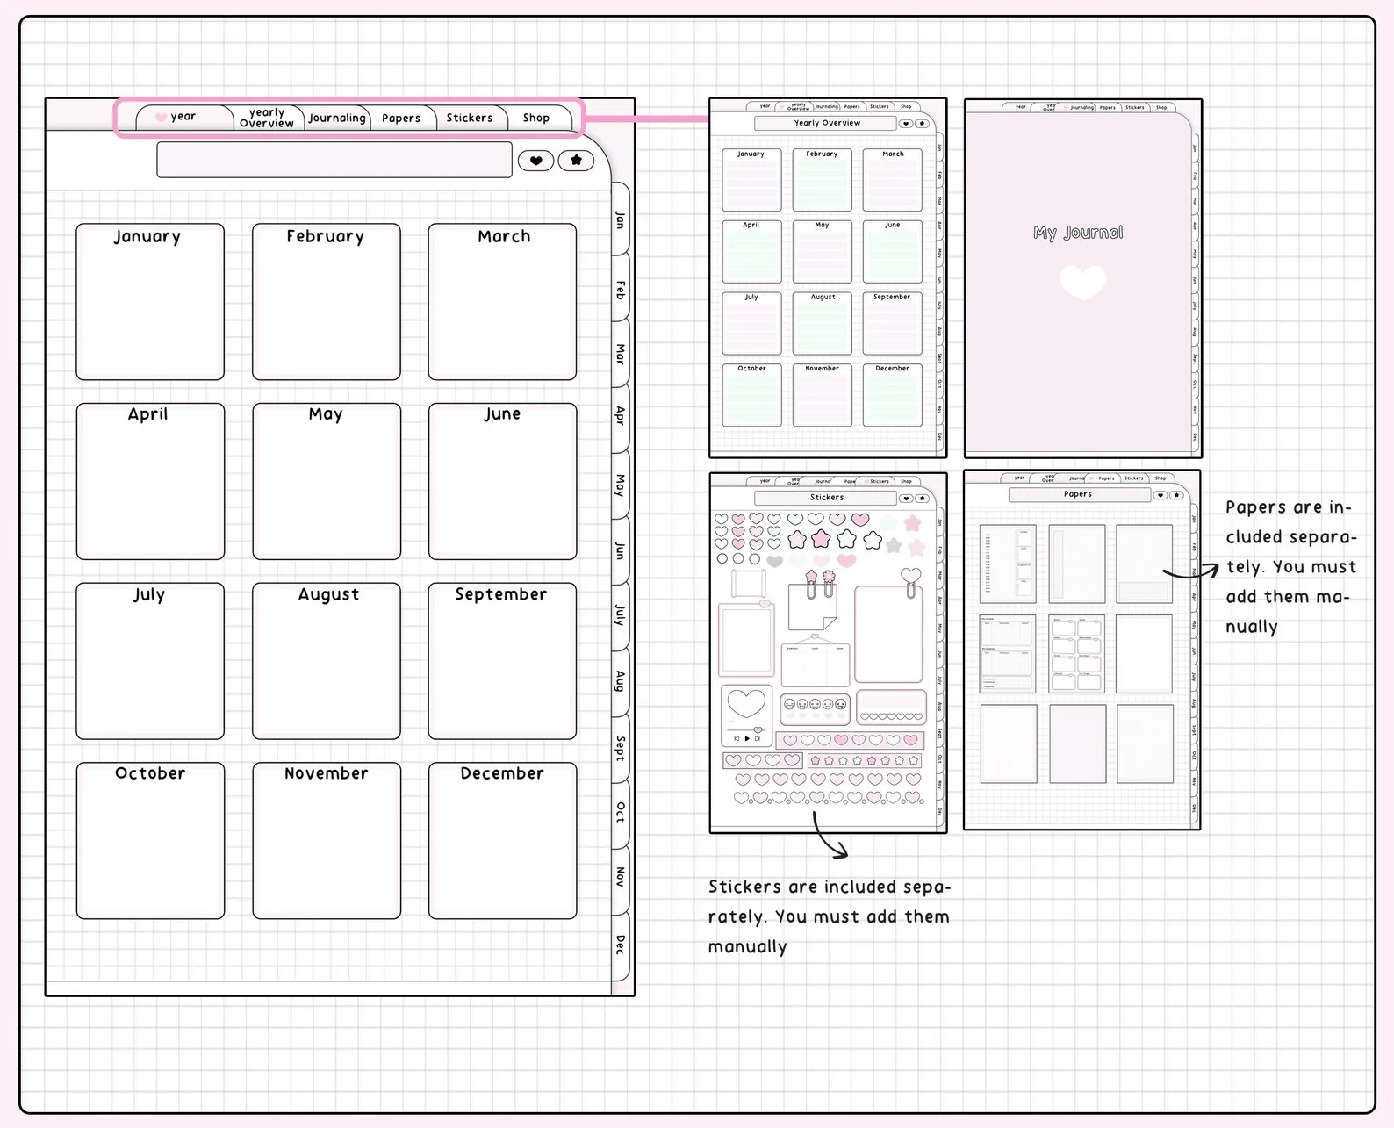Open the Yearly Overview page thumbnail
This screenshot has width=1394, height=1128.
pos(828,278)
